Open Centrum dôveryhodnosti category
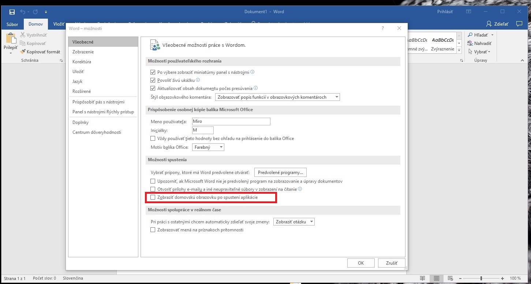 103,132
